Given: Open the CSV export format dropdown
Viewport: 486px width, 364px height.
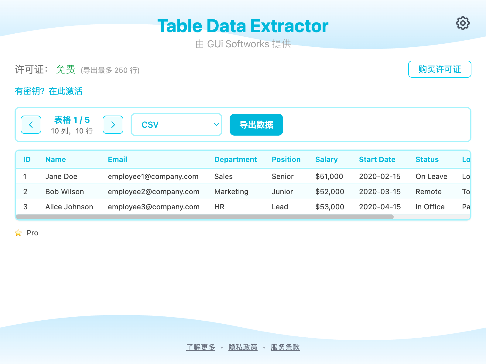Looking at the screenshot, I should tap(176, 124).
